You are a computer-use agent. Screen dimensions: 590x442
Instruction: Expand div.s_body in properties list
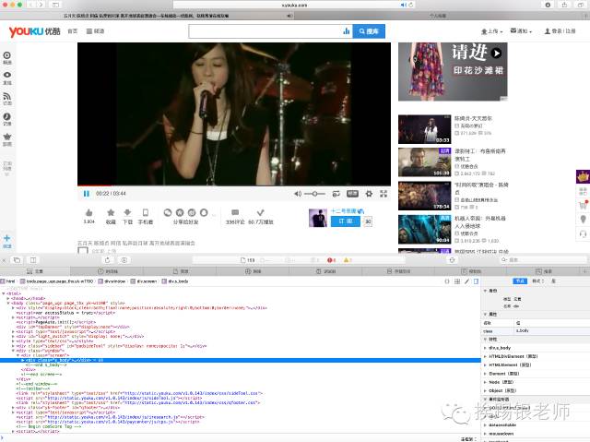tap(485, 348)
